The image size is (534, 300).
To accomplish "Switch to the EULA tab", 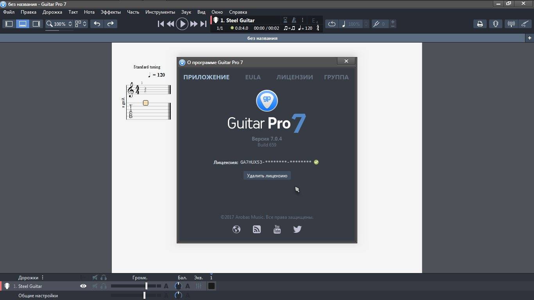I will tap(253, 77).
